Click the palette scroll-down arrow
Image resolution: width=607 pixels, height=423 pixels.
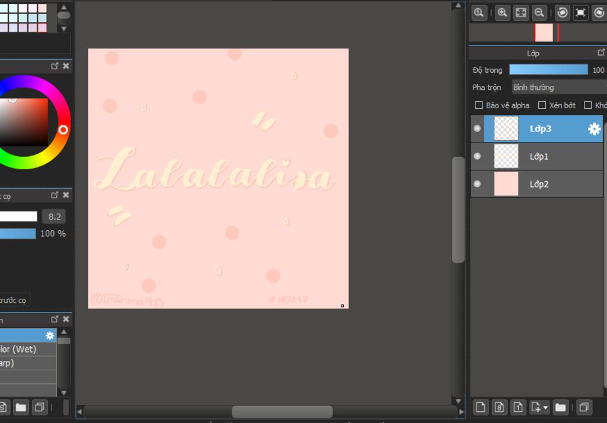coord(64,28)
